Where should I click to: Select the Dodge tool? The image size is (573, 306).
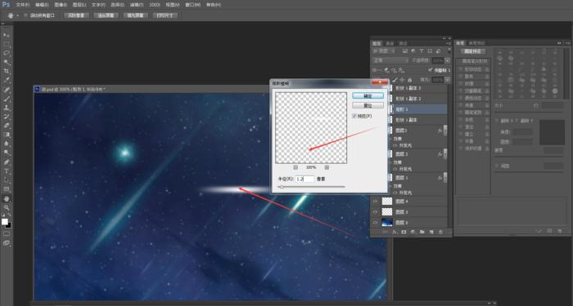click(x=7, y=153)
